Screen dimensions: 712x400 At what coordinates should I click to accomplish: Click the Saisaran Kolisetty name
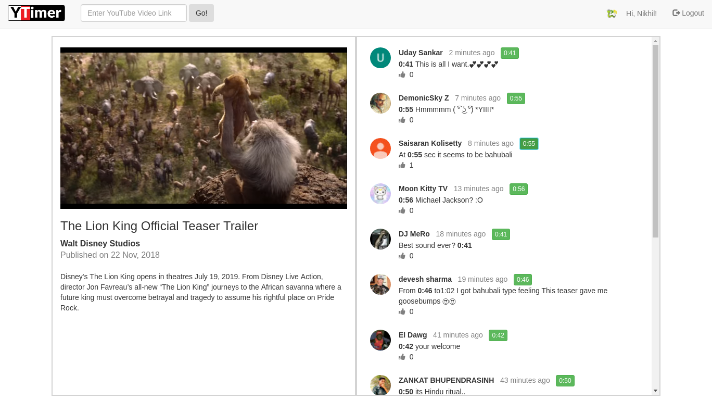(430, 143)
